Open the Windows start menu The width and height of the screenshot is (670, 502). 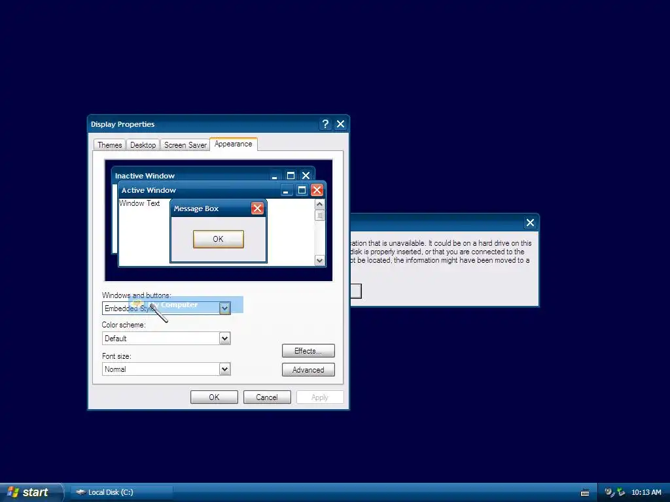point(31,492)
